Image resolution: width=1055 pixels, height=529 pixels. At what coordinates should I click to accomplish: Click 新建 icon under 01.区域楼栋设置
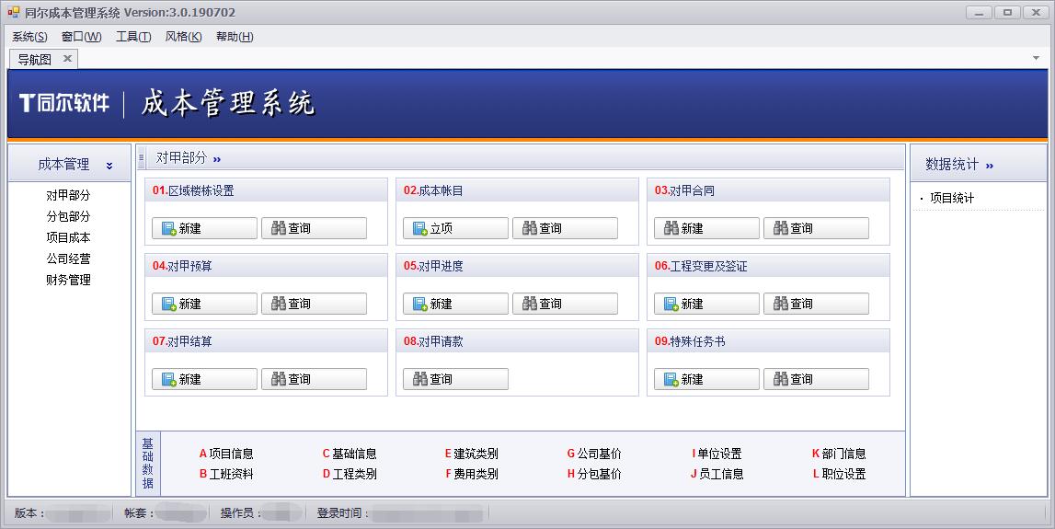click(169, 229)
